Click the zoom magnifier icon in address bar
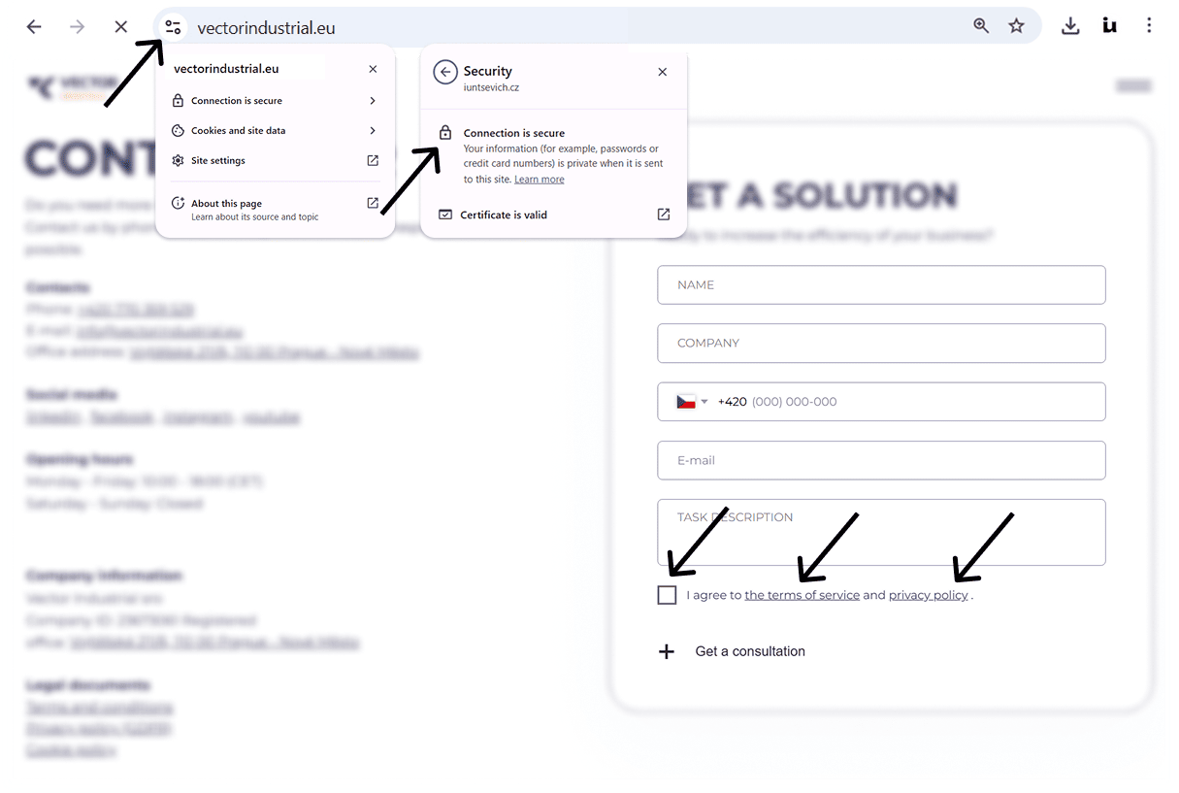This screenshot has width=1179, height=793. (981, 26)
